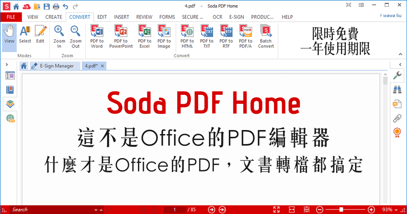Undo the last action
Screen dimensions: 407x214
click(66, 6)
